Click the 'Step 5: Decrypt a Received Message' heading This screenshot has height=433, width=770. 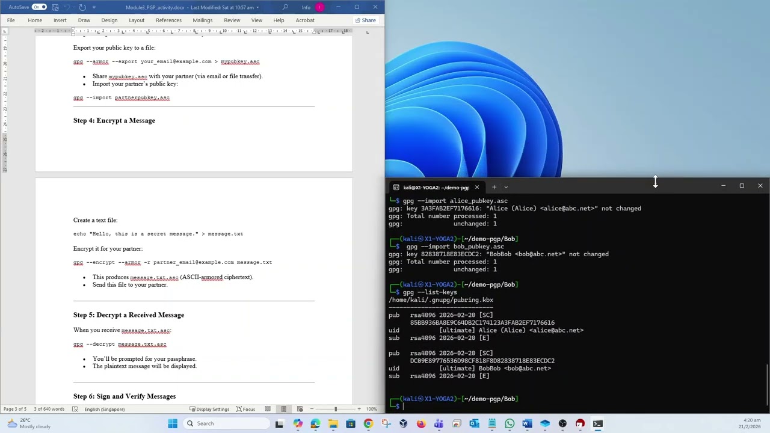coord(129,315)
